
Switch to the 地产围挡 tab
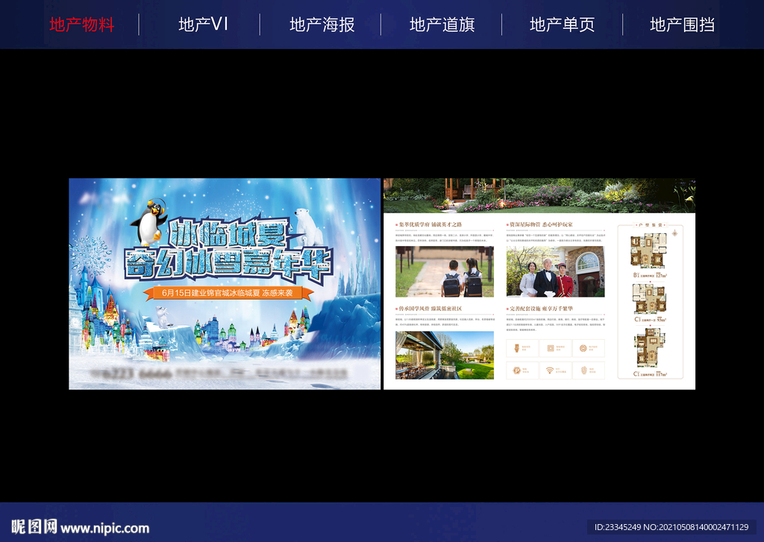[x=682, y=25]
